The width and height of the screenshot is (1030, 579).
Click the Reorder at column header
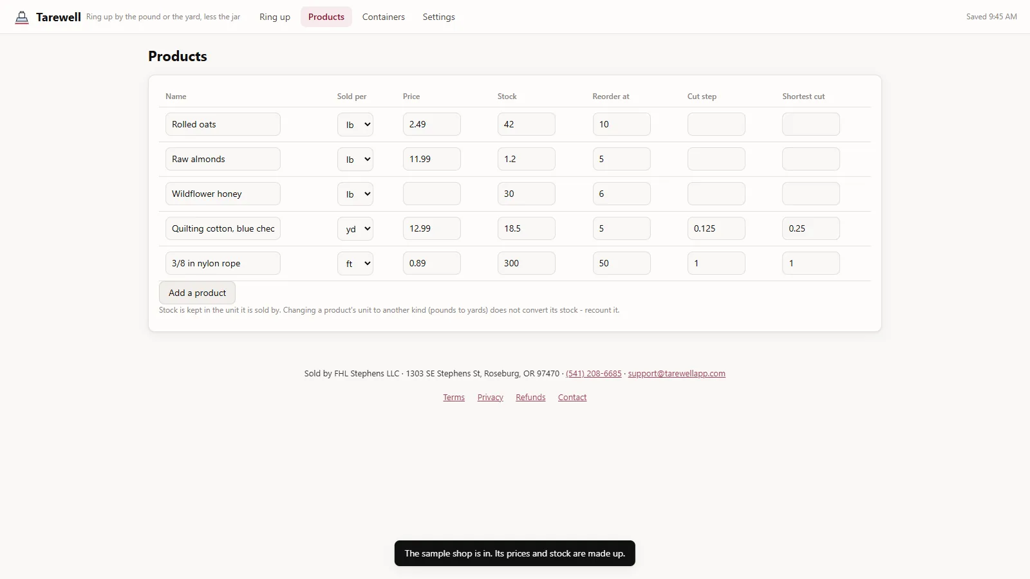(611, 96)
